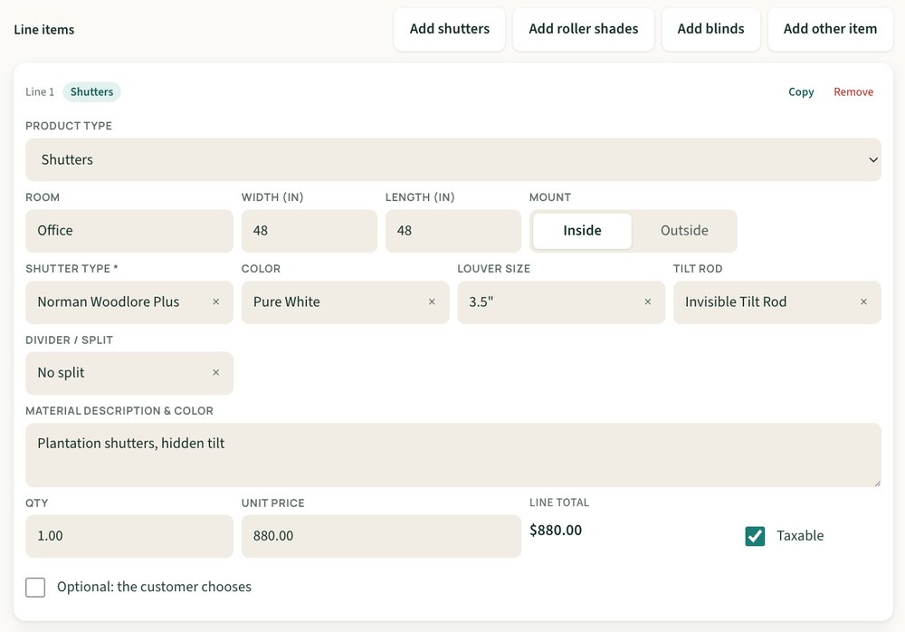Click the Line items heading
The image size is (905, 632).
[x=43, y=30]
